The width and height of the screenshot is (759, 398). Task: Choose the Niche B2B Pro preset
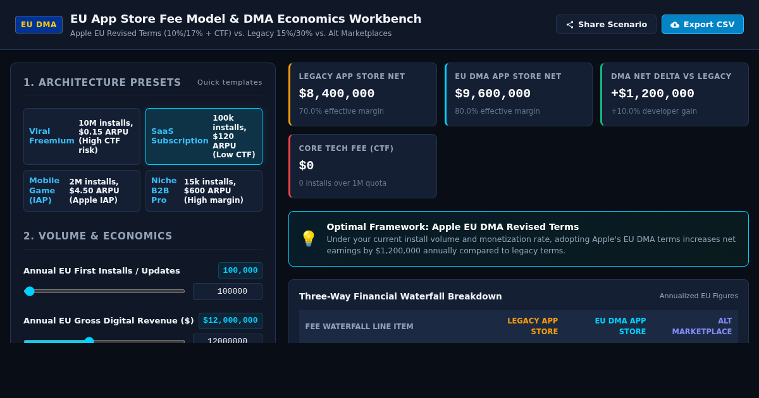point(204,191)
